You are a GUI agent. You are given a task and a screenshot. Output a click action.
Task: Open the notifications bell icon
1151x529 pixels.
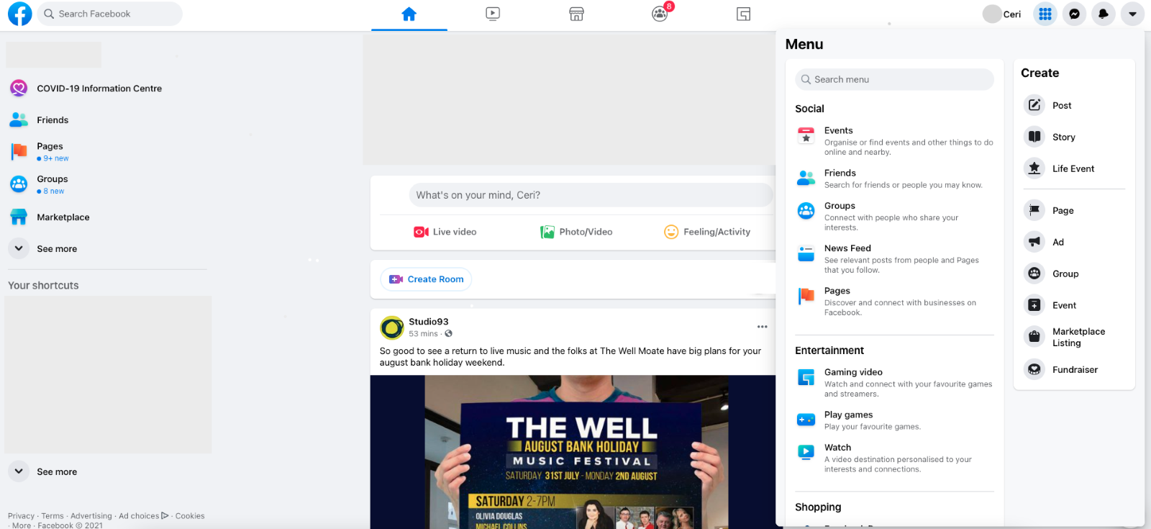click(x=1103, y=14)
